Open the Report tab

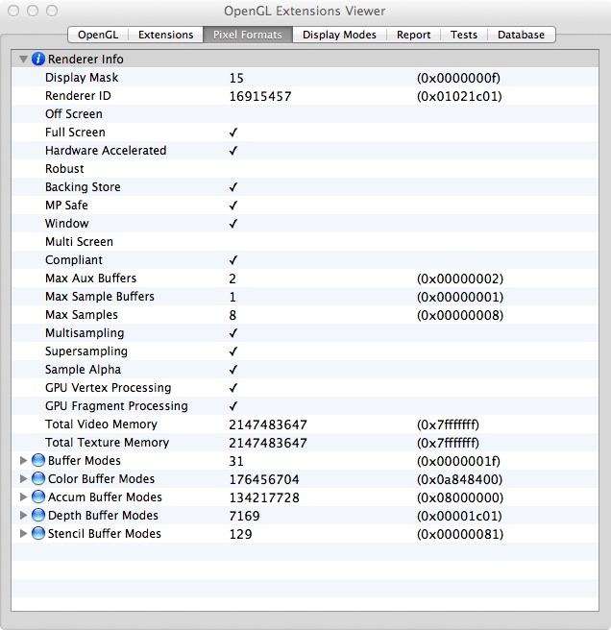tap(414, 35)
